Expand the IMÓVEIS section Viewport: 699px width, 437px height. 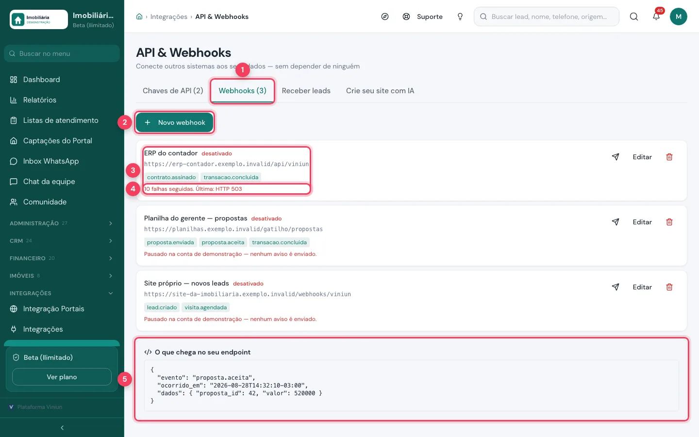pyautogui.click(x=62, y=276)
